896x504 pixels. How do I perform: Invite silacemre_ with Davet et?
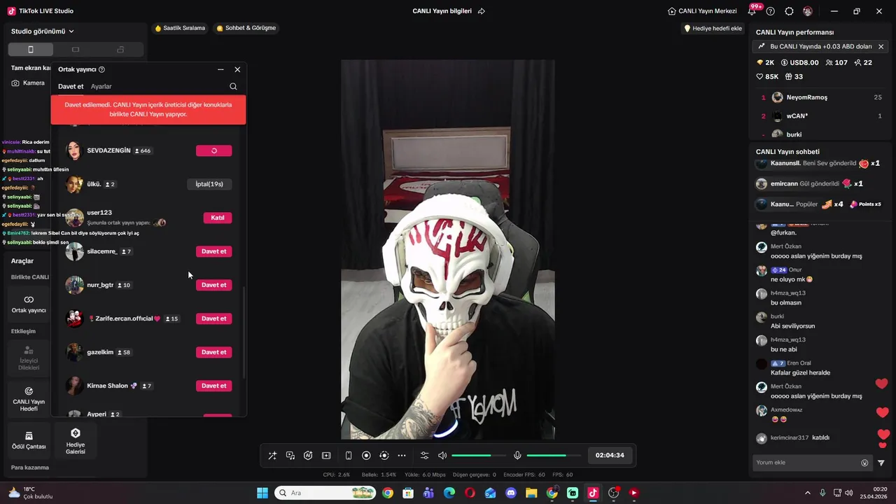(x=214, y=251)
